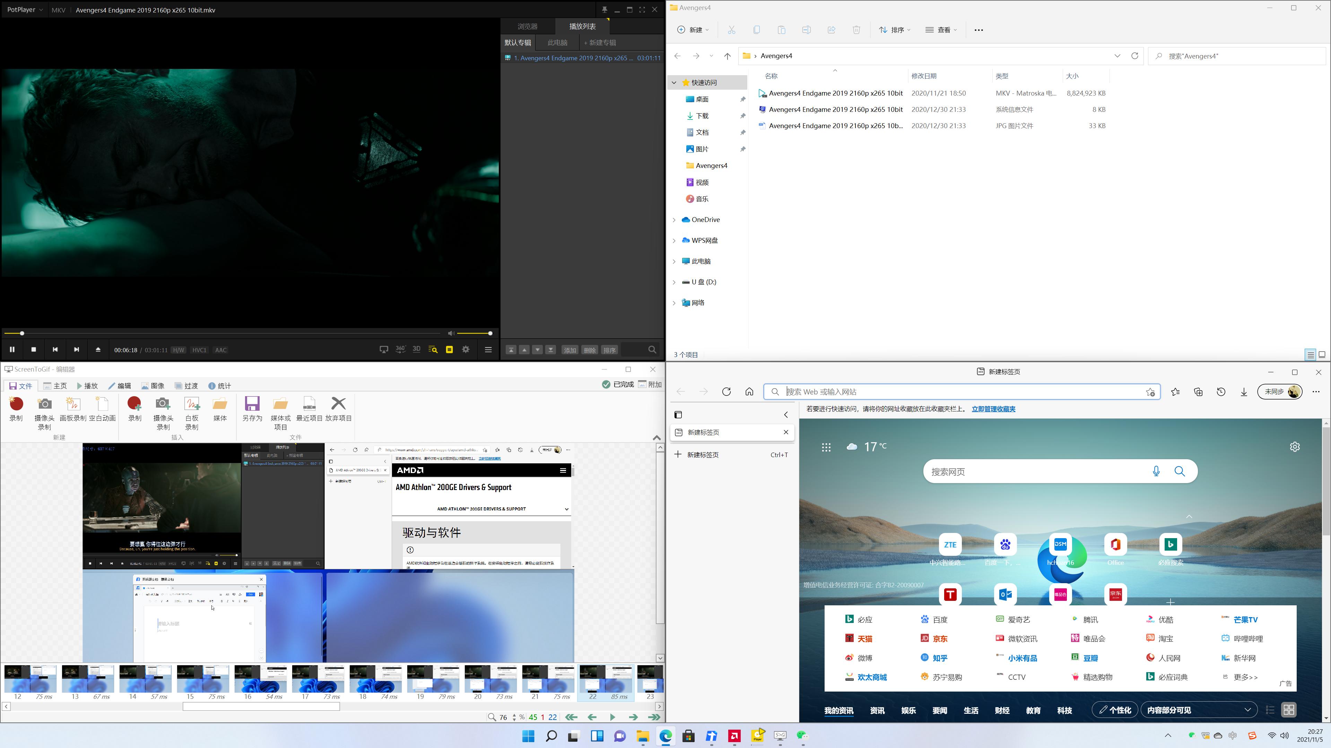Image resolution: width=1331 pixels, height=748 pixels.
Task: Select frame 18 thumbnail in timeline
Action: click(x=376, y=679)
